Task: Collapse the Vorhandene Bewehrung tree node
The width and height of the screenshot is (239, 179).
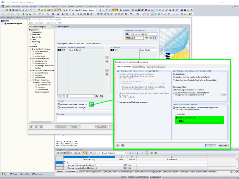Action: (30, 58)
